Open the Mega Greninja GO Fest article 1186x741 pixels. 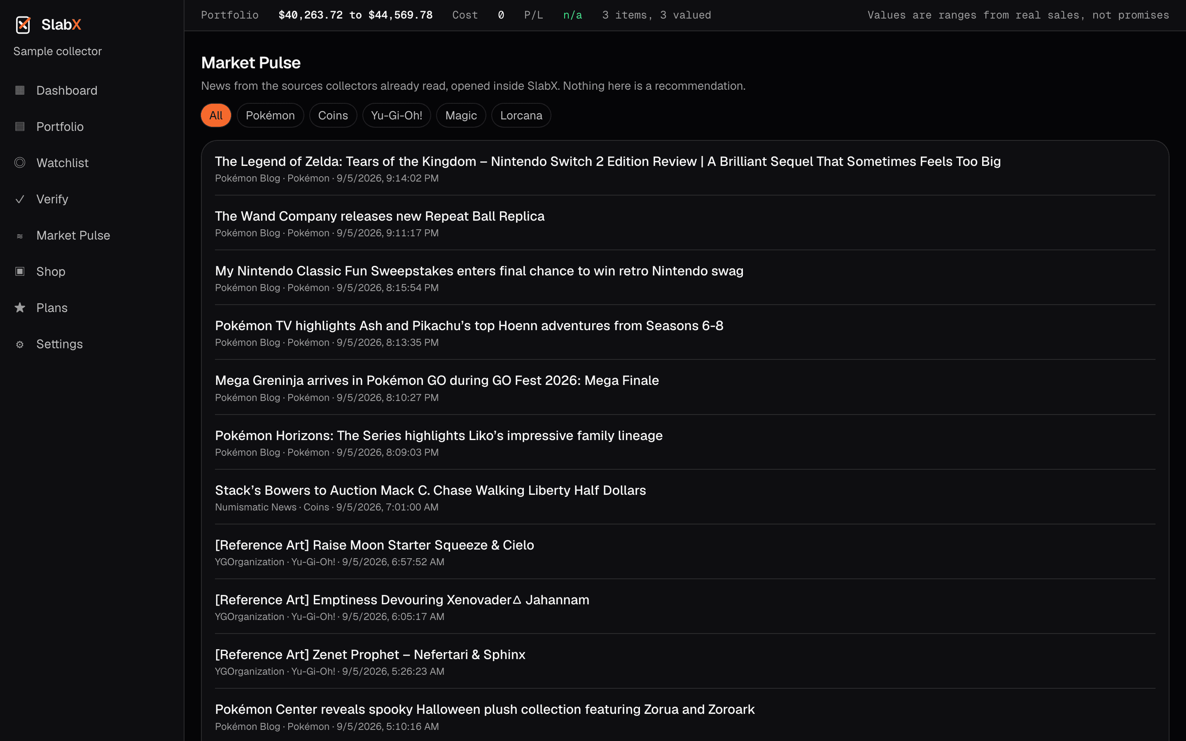click(437, 380)
